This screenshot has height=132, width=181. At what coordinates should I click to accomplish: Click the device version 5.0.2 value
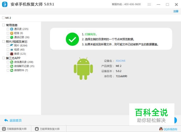click(x=118, y=71)
